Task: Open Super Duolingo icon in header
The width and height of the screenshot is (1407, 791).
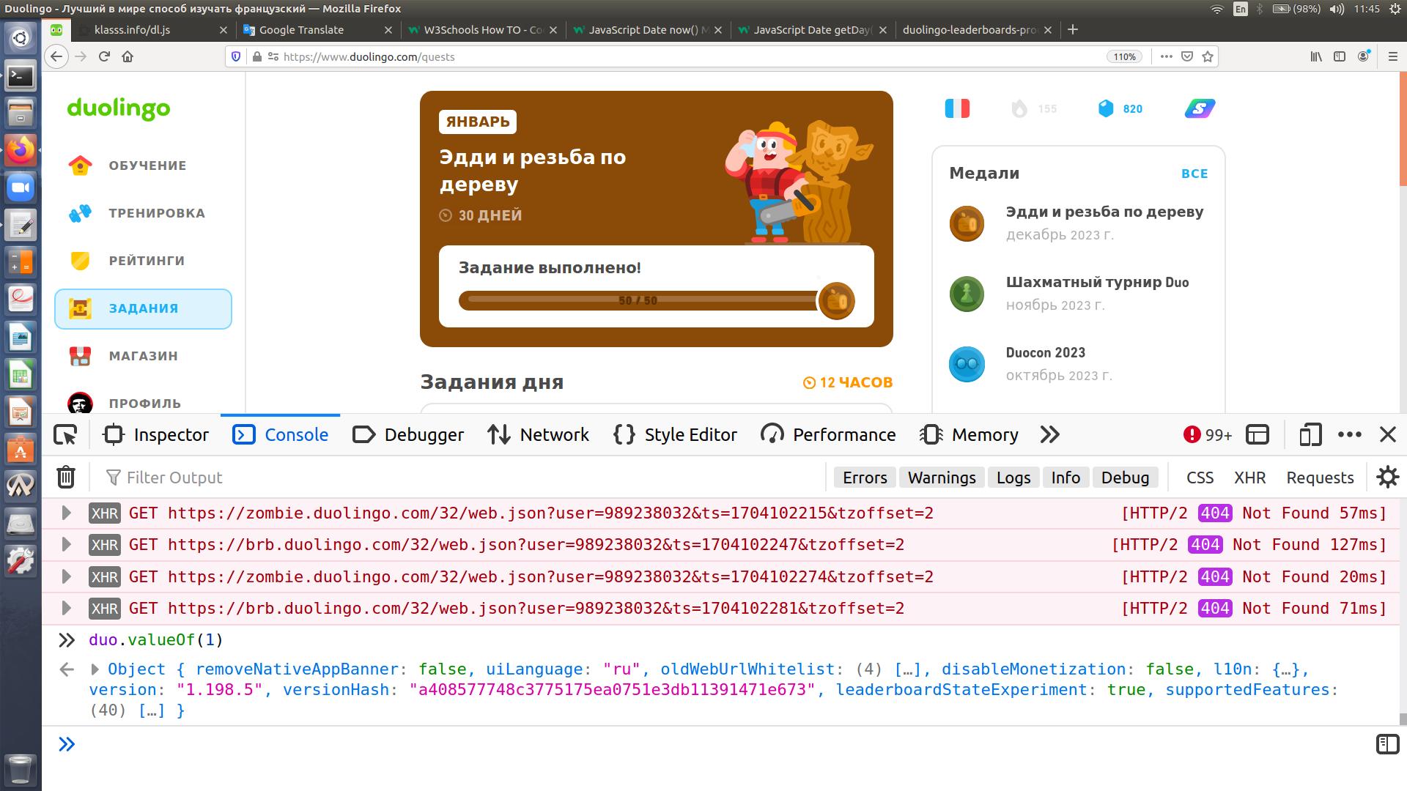Action: tap(1200, 109)
